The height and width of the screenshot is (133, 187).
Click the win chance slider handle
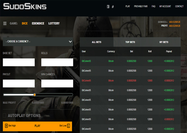point(35,95)
